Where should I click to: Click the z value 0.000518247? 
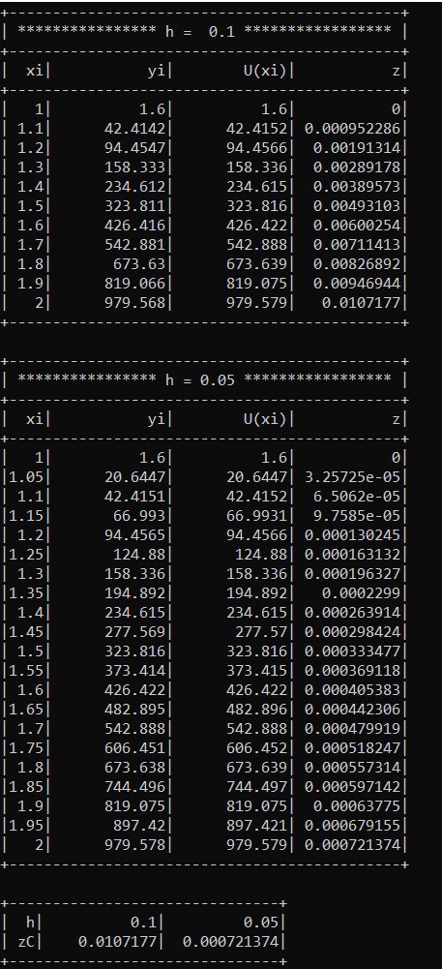(x=353, y=747)
